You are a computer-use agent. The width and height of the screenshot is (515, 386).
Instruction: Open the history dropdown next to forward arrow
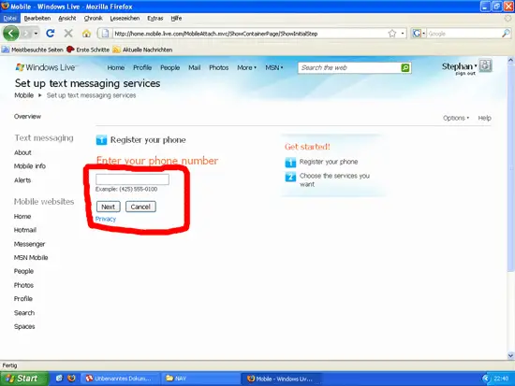click(36, 34)
